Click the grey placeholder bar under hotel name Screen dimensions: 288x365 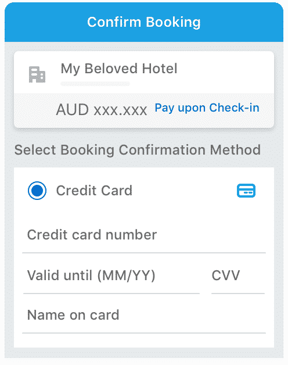pyautogui.click(x=95, y=84)
